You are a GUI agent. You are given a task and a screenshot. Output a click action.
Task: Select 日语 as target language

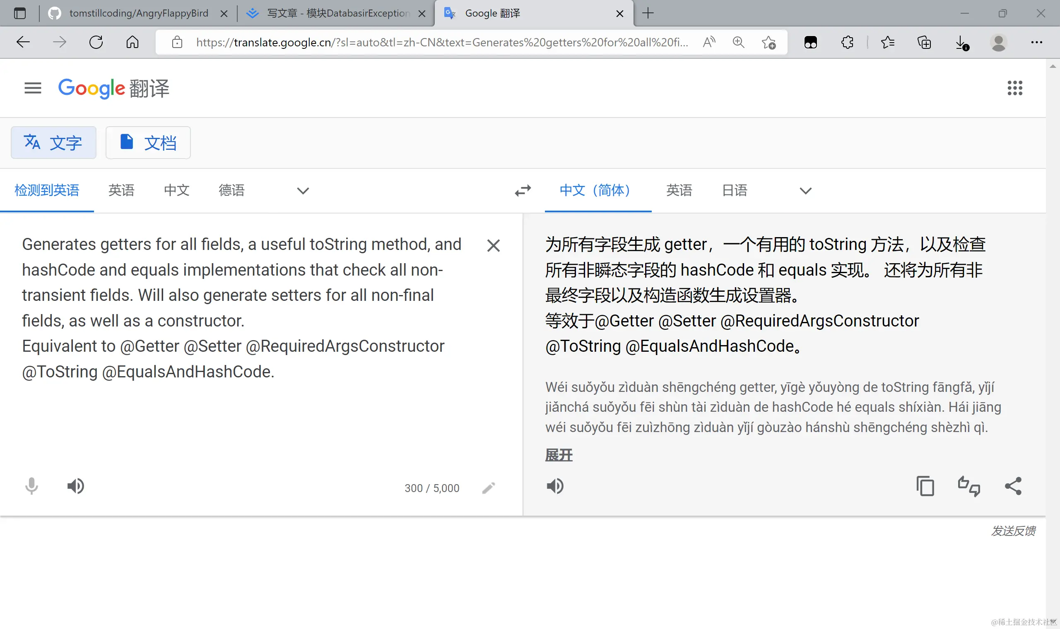tap(735, 190)
